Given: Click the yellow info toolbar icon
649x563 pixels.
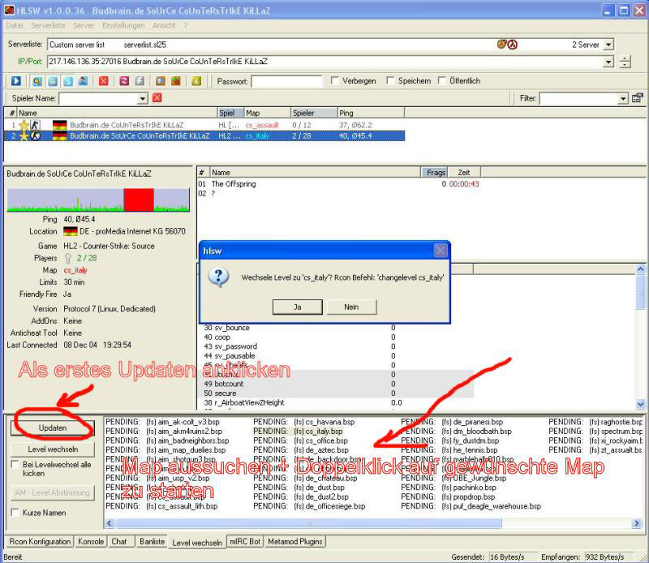Looking at the screenshot, I should (196, 81).
